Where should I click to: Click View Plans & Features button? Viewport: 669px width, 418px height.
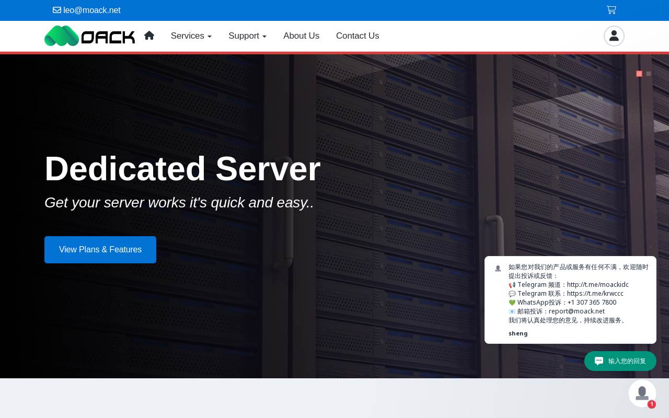point(100,250)
